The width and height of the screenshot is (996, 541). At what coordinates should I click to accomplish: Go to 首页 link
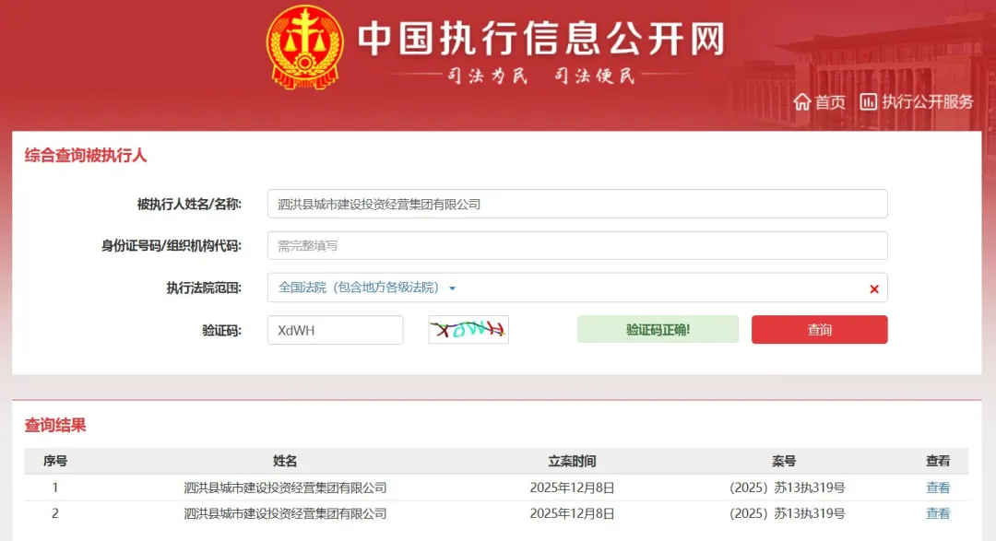(830, 101)
